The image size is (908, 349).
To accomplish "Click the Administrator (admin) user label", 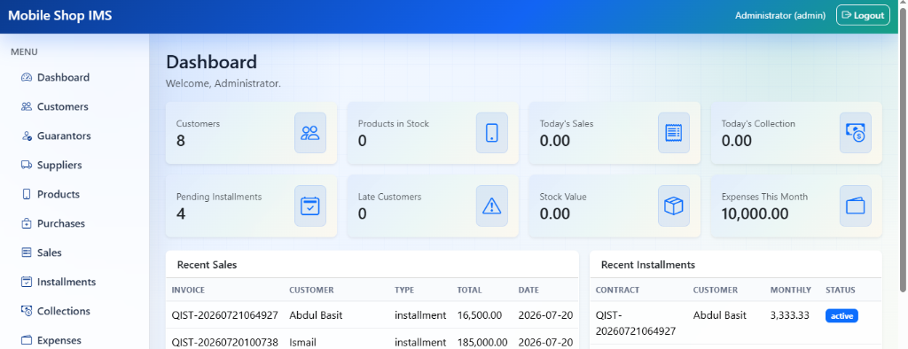I will pos(780,16).
